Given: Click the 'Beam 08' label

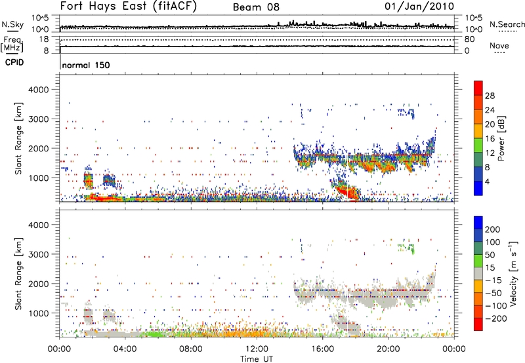Looking at the screenshot, I should coord(256,7).
